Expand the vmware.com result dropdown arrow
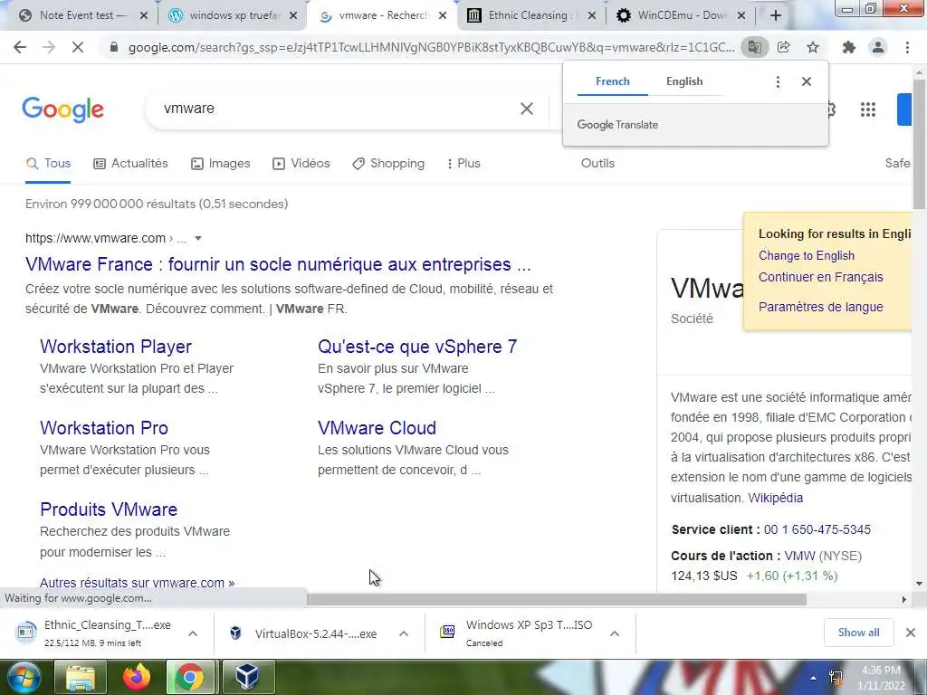 (x=198, y=239)
